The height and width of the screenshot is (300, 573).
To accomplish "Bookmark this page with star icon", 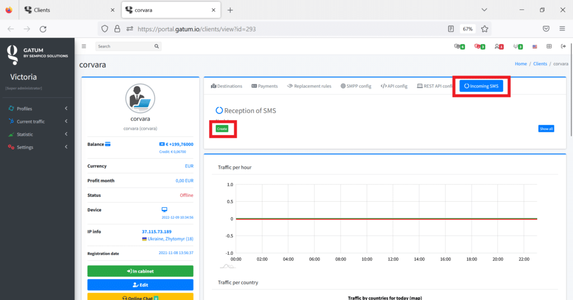I will click(x=485, y=29).
